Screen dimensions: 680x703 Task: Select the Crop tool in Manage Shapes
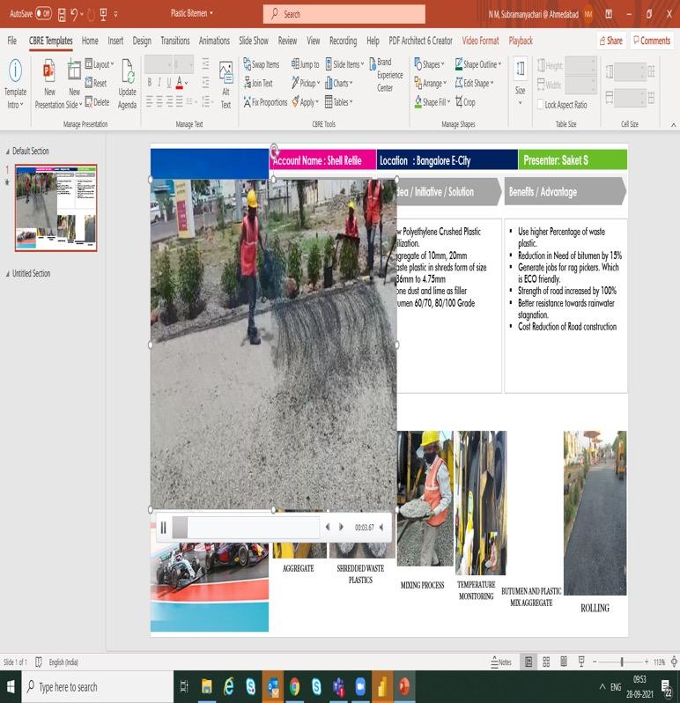[465, 102]
